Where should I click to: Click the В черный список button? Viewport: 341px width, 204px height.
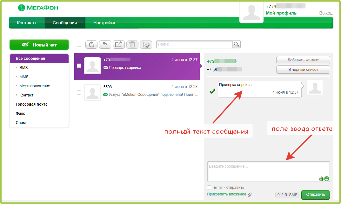click(x=303, y=70)
